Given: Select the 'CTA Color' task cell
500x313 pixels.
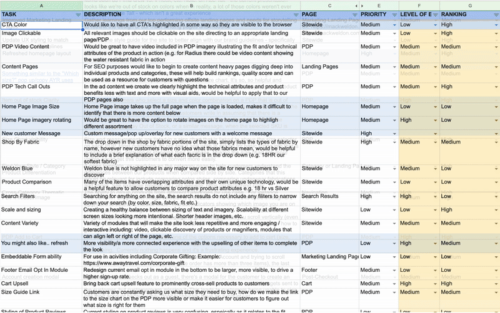Looking at the screenshot, I should (41, 25).
